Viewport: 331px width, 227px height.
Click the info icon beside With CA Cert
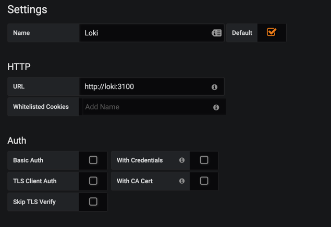tap(182, 181)
